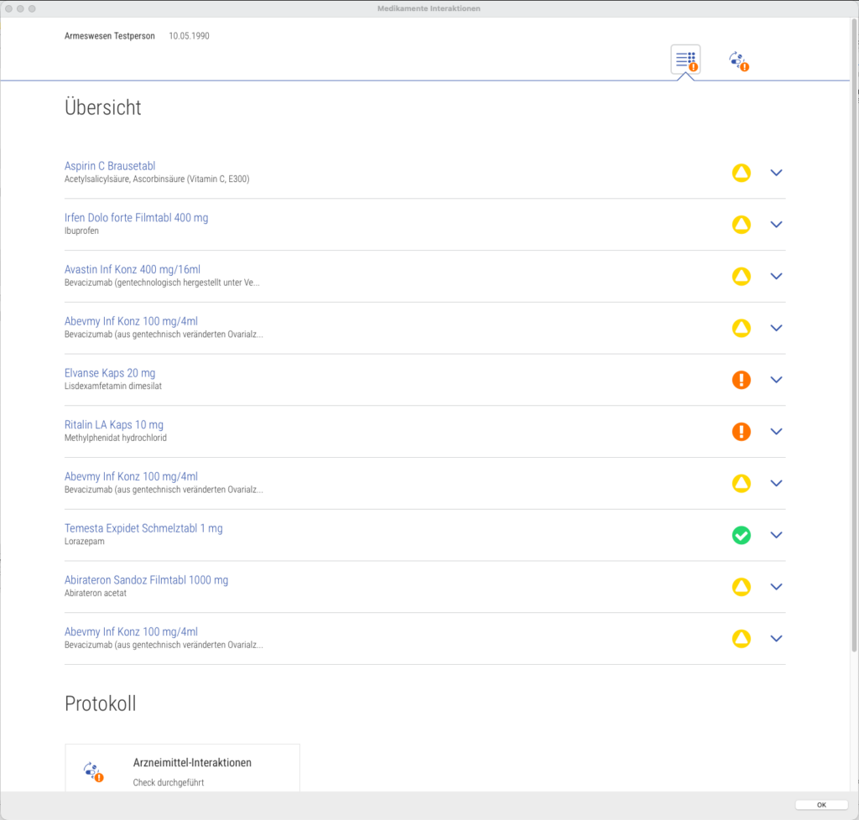Open the Ritalin LA Kaps 10 mg link

[x=113, y=425]
